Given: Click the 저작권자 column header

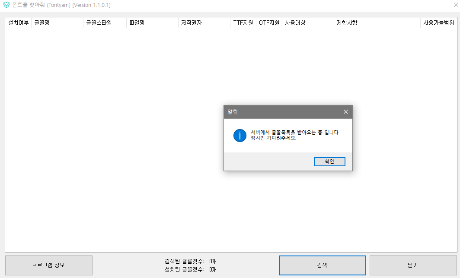Looking at the screenshot, I should click(x=204, y=23).
